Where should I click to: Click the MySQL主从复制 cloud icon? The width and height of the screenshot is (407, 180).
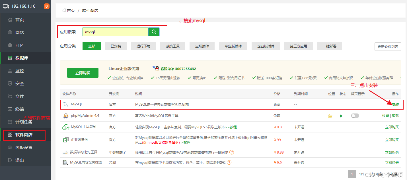click(66, 127)
